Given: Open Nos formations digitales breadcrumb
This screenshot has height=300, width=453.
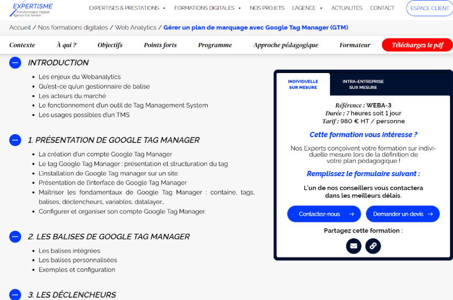Looking at the screenshot, I should 73,27.
